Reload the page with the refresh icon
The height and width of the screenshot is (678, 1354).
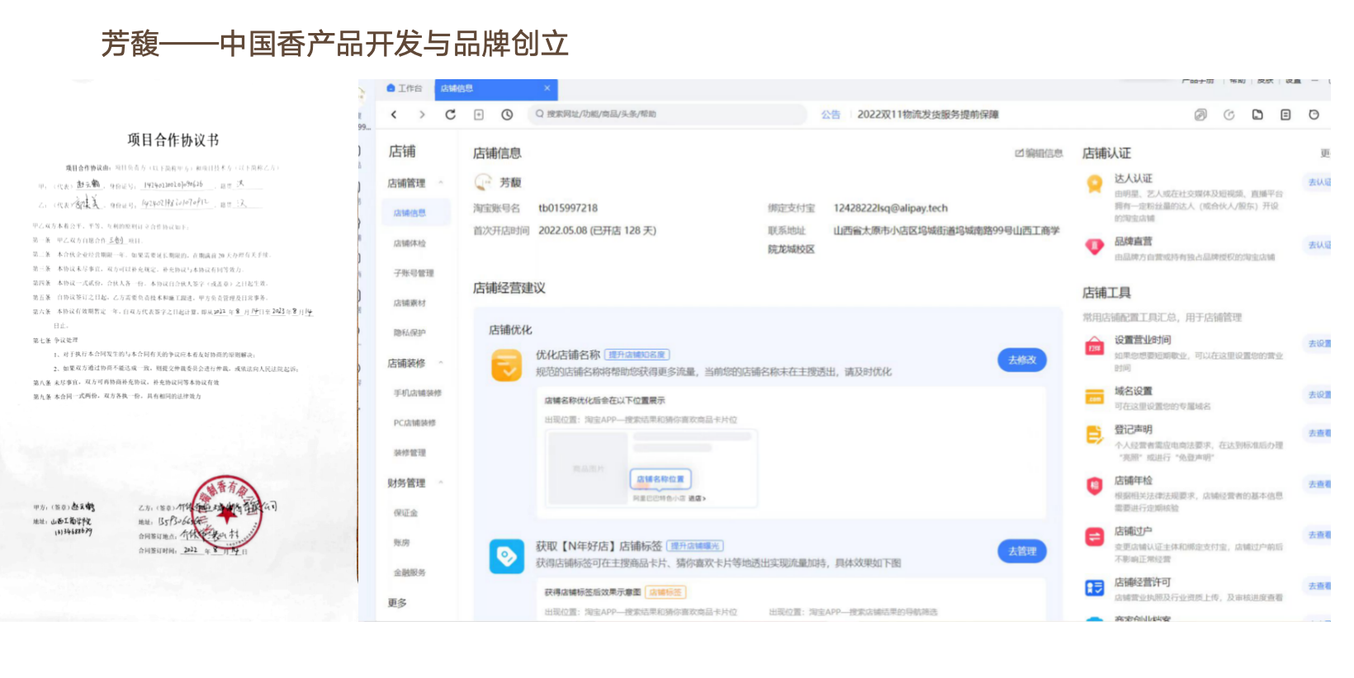click(450, 115)
